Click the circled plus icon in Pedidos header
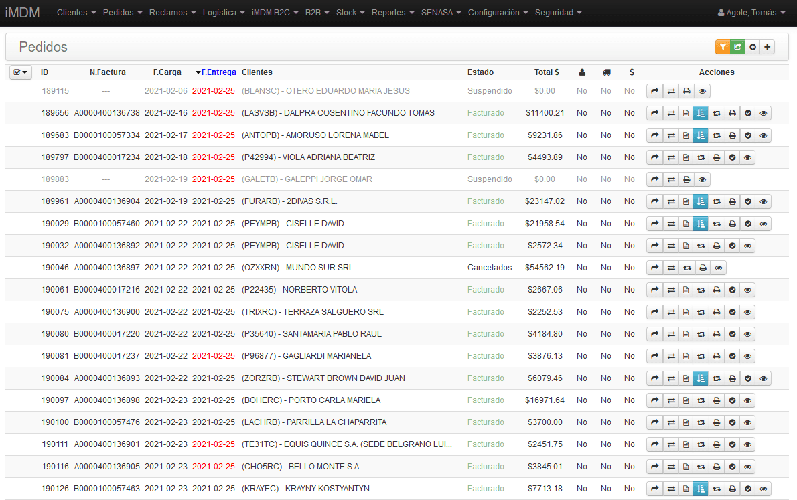 pyautogui.click(x=753, y=47)
